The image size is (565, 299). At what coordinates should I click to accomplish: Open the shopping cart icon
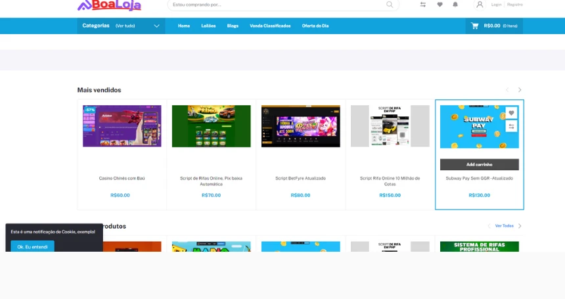(x=474, y=26)
